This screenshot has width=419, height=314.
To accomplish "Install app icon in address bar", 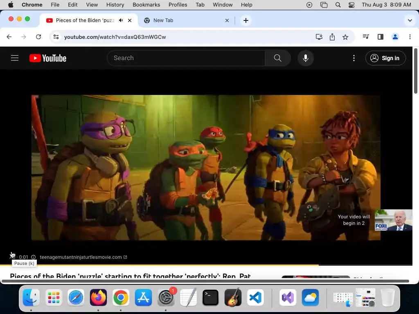I will pyautogui.click(x=319, y=37).
